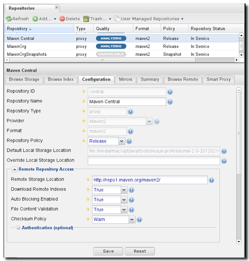This screenshot has width=249, height=261.
Task: Click the repository list horizontal scrollbar
Action: (x=102, y=60)
